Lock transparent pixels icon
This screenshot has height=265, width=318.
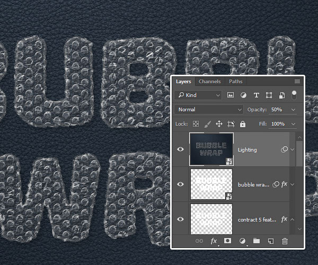point(196,123)
